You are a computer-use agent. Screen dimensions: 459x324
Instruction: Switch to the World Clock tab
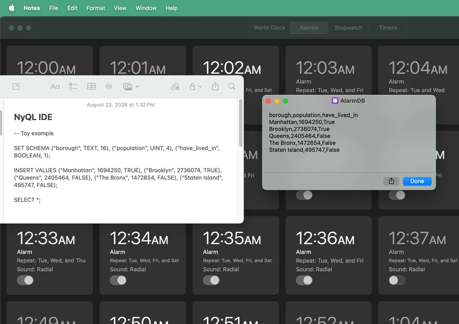(269, 28)
